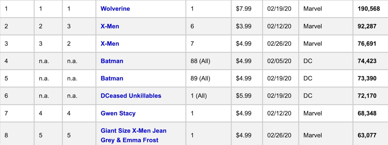The height and width of the screenshot is (145, 388).
Task: Select the $7.99 price cell
Action: [243, 9]
